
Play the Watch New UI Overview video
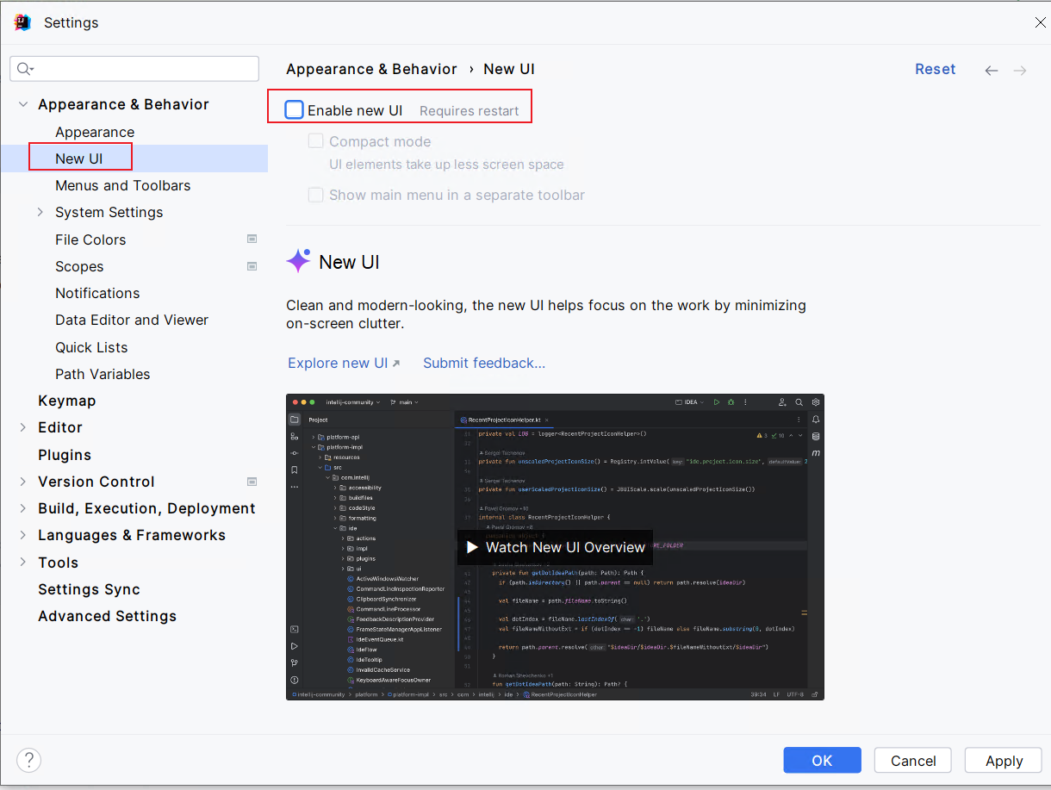pyautogui.click(x=555, y=547)
